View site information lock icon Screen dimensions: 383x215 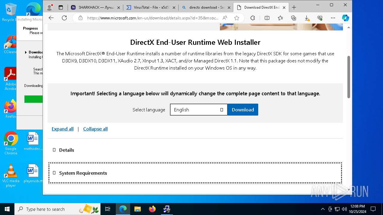click(80, 18)
